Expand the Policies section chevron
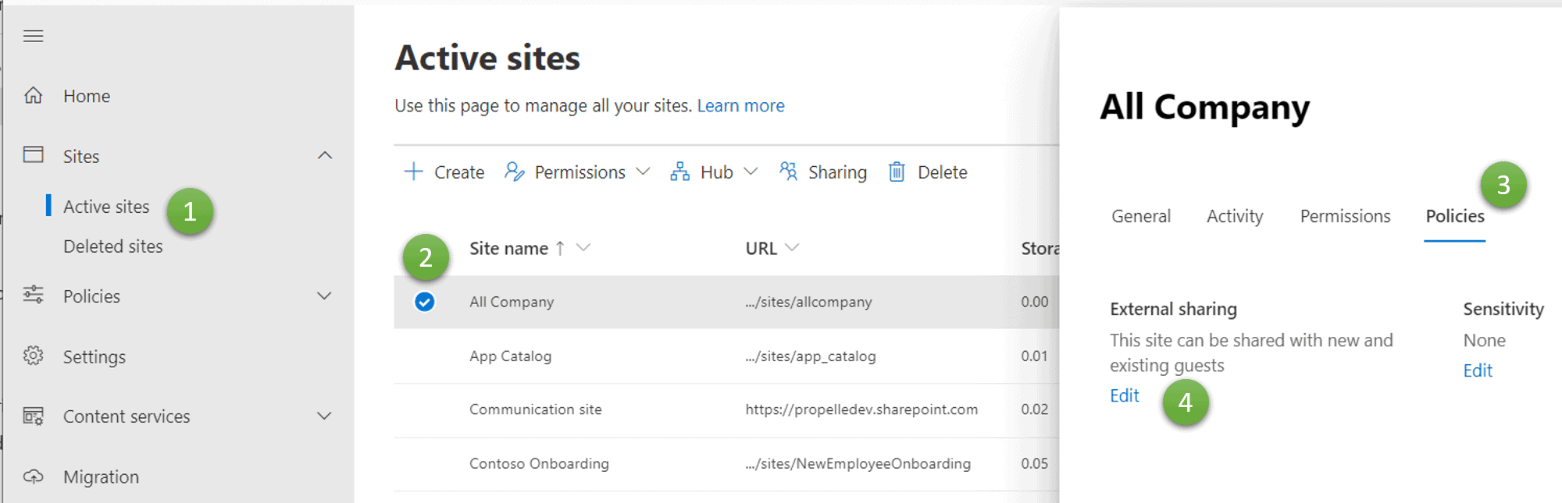The width and height of the screenshot is (1562, 503). point(325,296)
